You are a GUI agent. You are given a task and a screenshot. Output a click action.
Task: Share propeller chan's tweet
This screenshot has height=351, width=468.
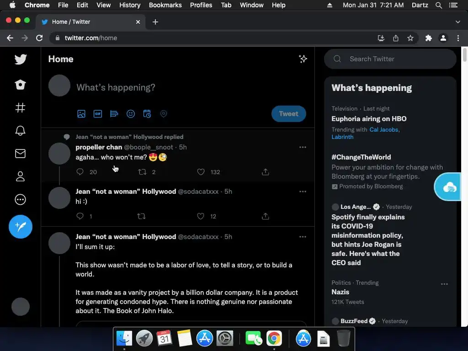click(x=266, y=172)
